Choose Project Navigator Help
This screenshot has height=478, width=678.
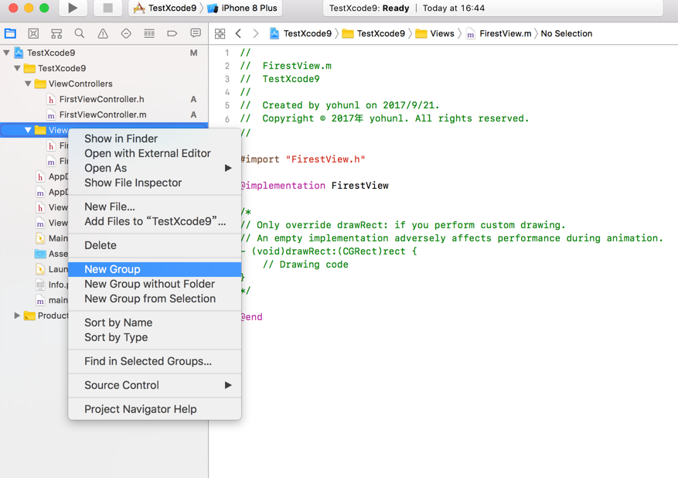click(155, 409)
